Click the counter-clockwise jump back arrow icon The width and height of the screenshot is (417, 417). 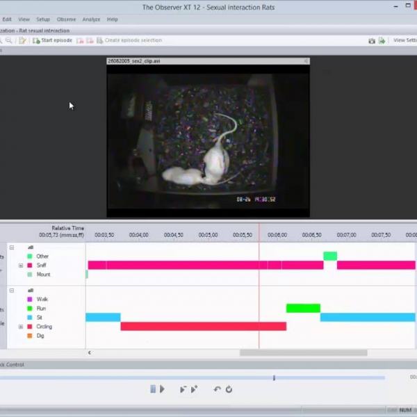[x=217, y=389]
